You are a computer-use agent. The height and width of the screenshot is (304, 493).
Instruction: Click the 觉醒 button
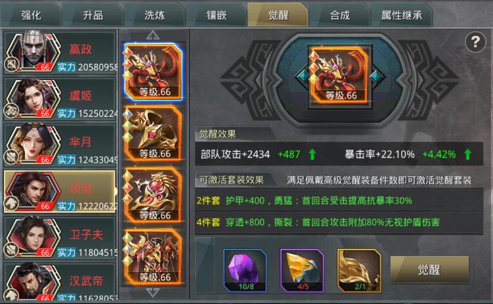(x=429, y=270)
